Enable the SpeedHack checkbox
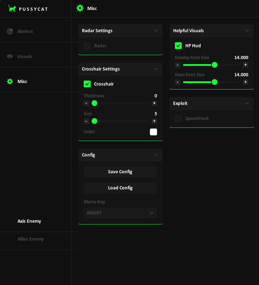 tap(178, 118)
